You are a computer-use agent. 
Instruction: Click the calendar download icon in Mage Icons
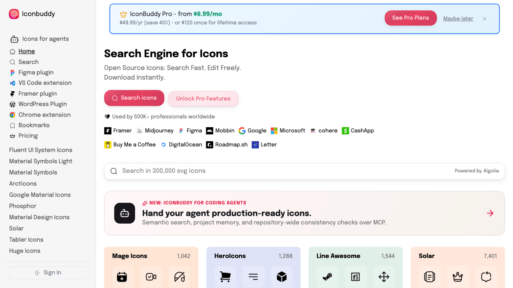tap(122, 277)
